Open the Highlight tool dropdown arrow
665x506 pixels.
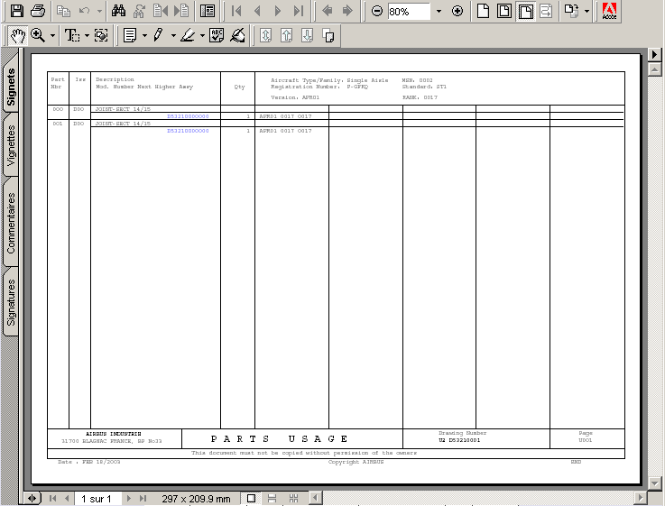[202, 36]
